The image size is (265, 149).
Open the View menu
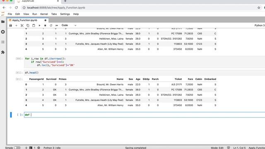26,14
